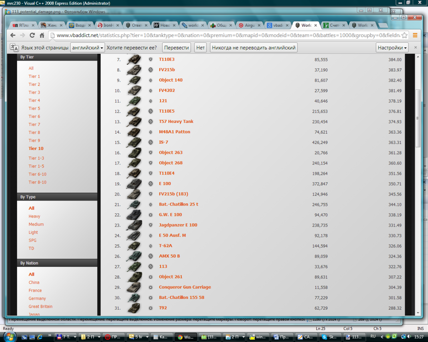Click the class icon next to T-62A
The width and height of the screenshot is (428, 342).
[151, 246]
